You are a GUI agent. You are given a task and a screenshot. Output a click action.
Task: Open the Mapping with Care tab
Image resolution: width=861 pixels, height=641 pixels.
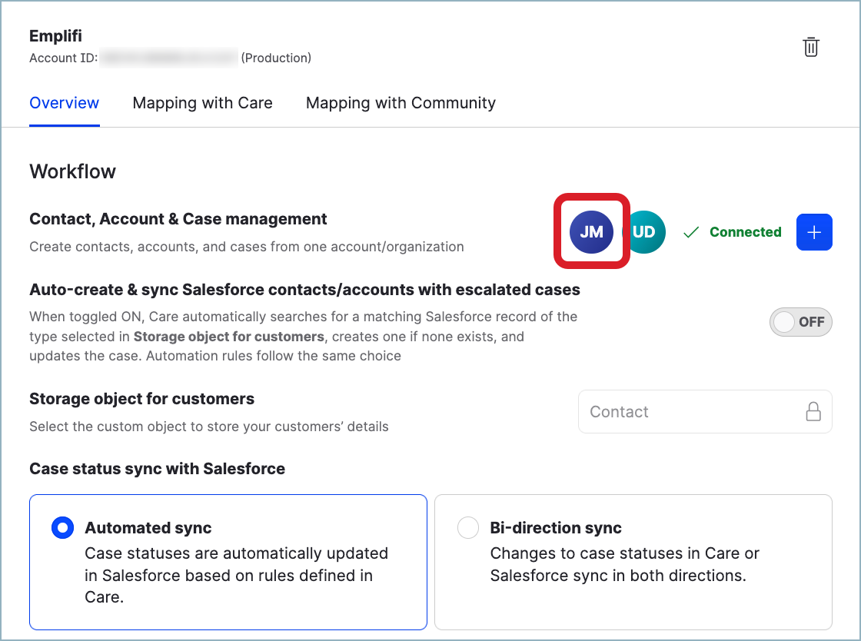point(202,103)
